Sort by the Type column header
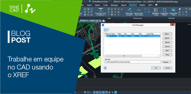The image size is (191, 94). pos(134,34)
